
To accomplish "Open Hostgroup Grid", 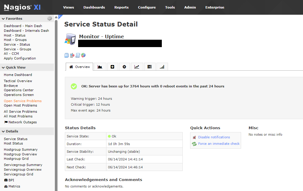I will click(x=16, y=159).
